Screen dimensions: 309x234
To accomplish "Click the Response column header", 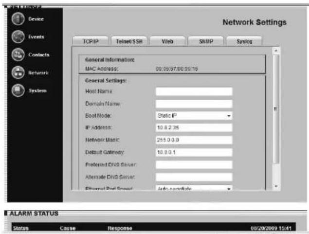I will point(120,228).
